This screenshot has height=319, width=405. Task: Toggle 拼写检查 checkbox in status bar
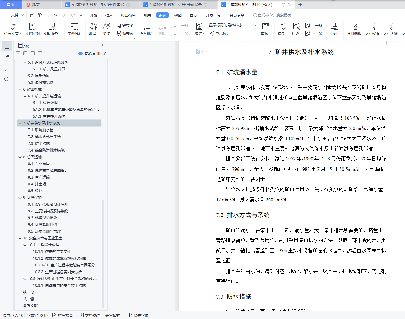click(x=63, y=315)
